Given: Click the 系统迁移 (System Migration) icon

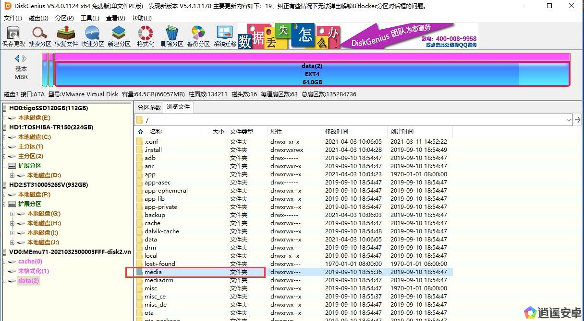Looking at the screenshot, I should 225,36.
